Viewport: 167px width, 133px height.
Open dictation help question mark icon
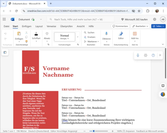click(153, 55)
